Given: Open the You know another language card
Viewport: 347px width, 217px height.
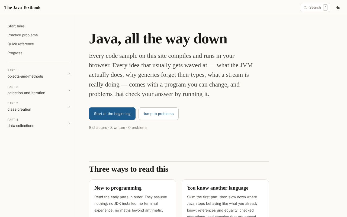Looking at the screenshot, I should tap(225, 198).
